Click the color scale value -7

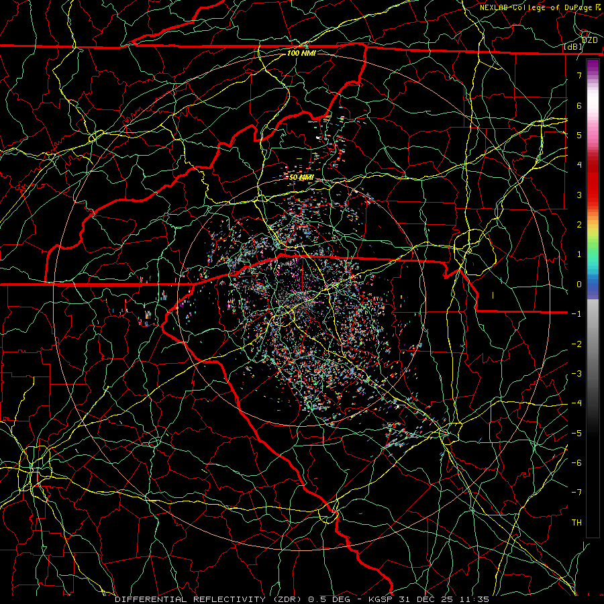[x=576, y=493]
